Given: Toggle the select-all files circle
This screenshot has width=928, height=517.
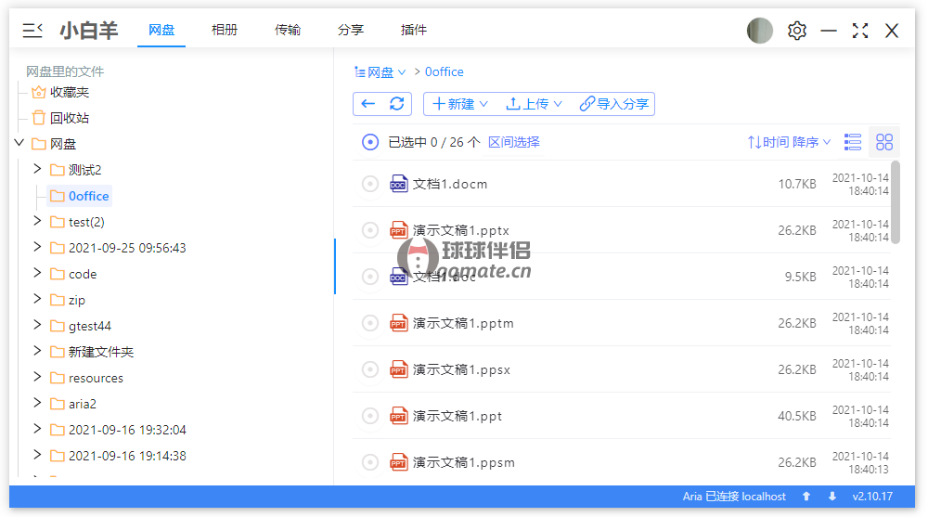Looking at the screenshot, I should point(370,142).
